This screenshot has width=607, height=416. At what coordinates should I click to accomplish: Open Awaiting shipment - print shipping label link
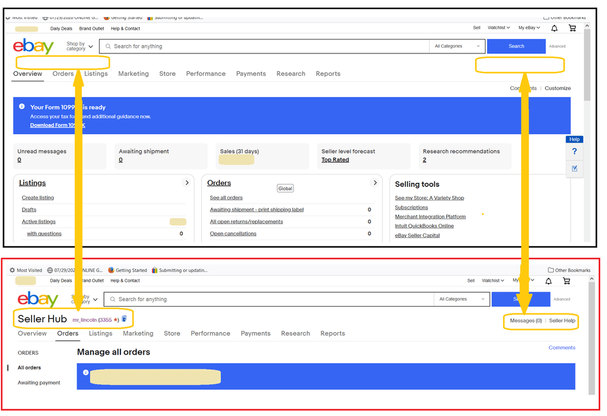pyautogui.click(x=256, y=210)
